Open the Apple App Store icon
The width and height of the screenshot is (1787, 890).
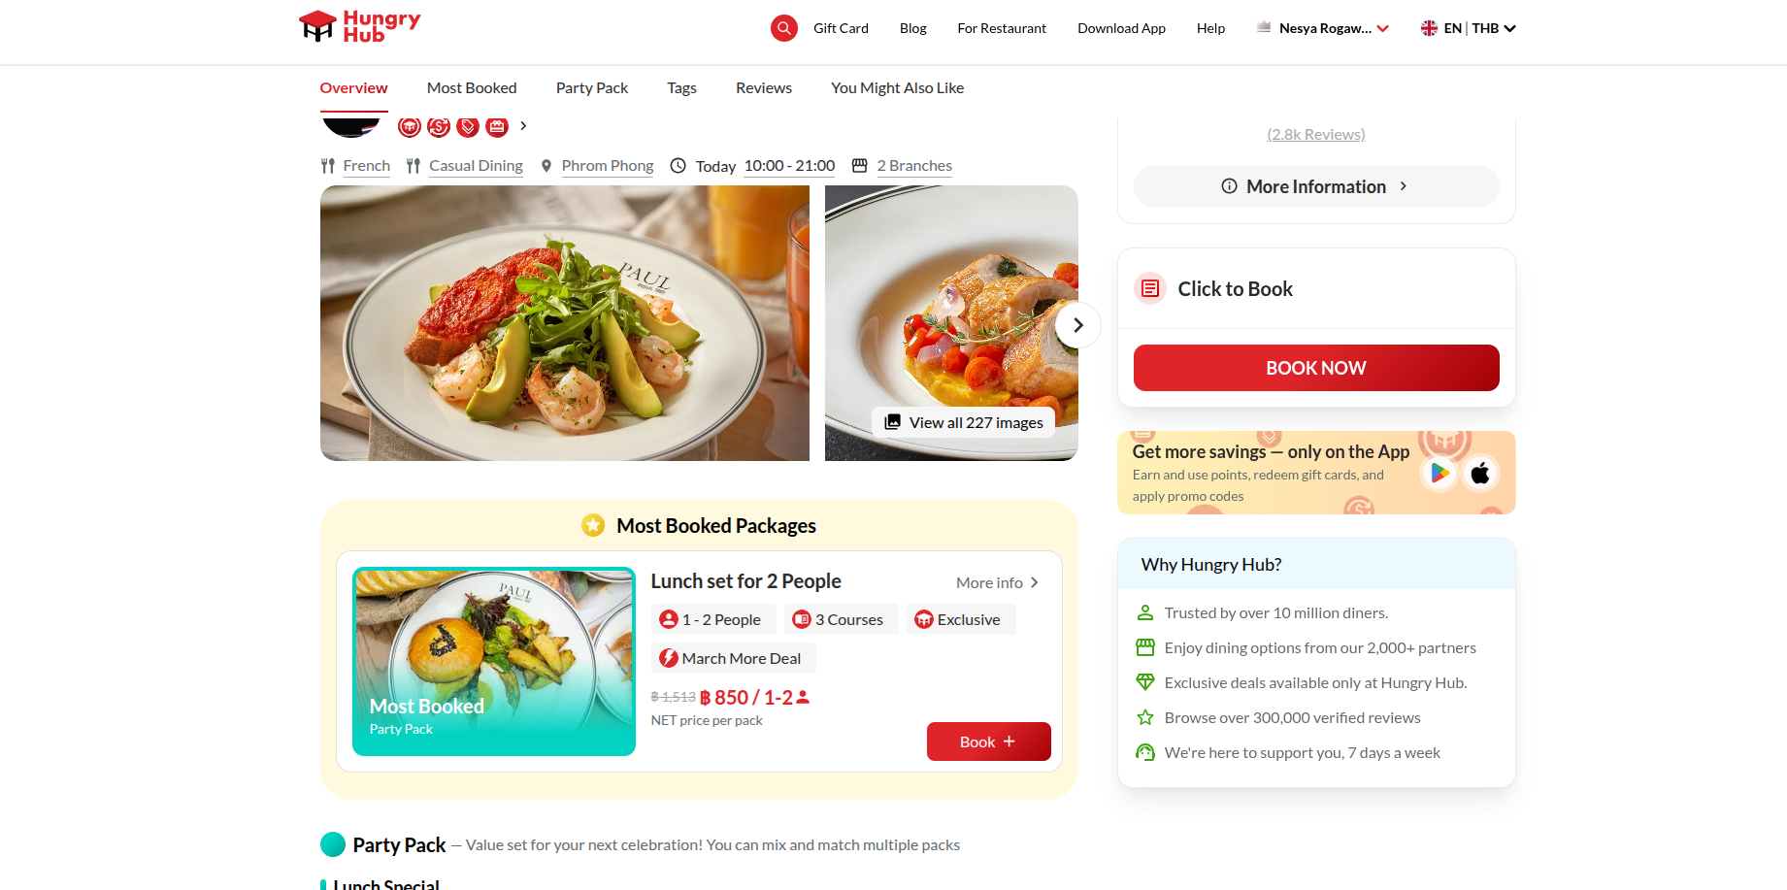(1480, 474)
